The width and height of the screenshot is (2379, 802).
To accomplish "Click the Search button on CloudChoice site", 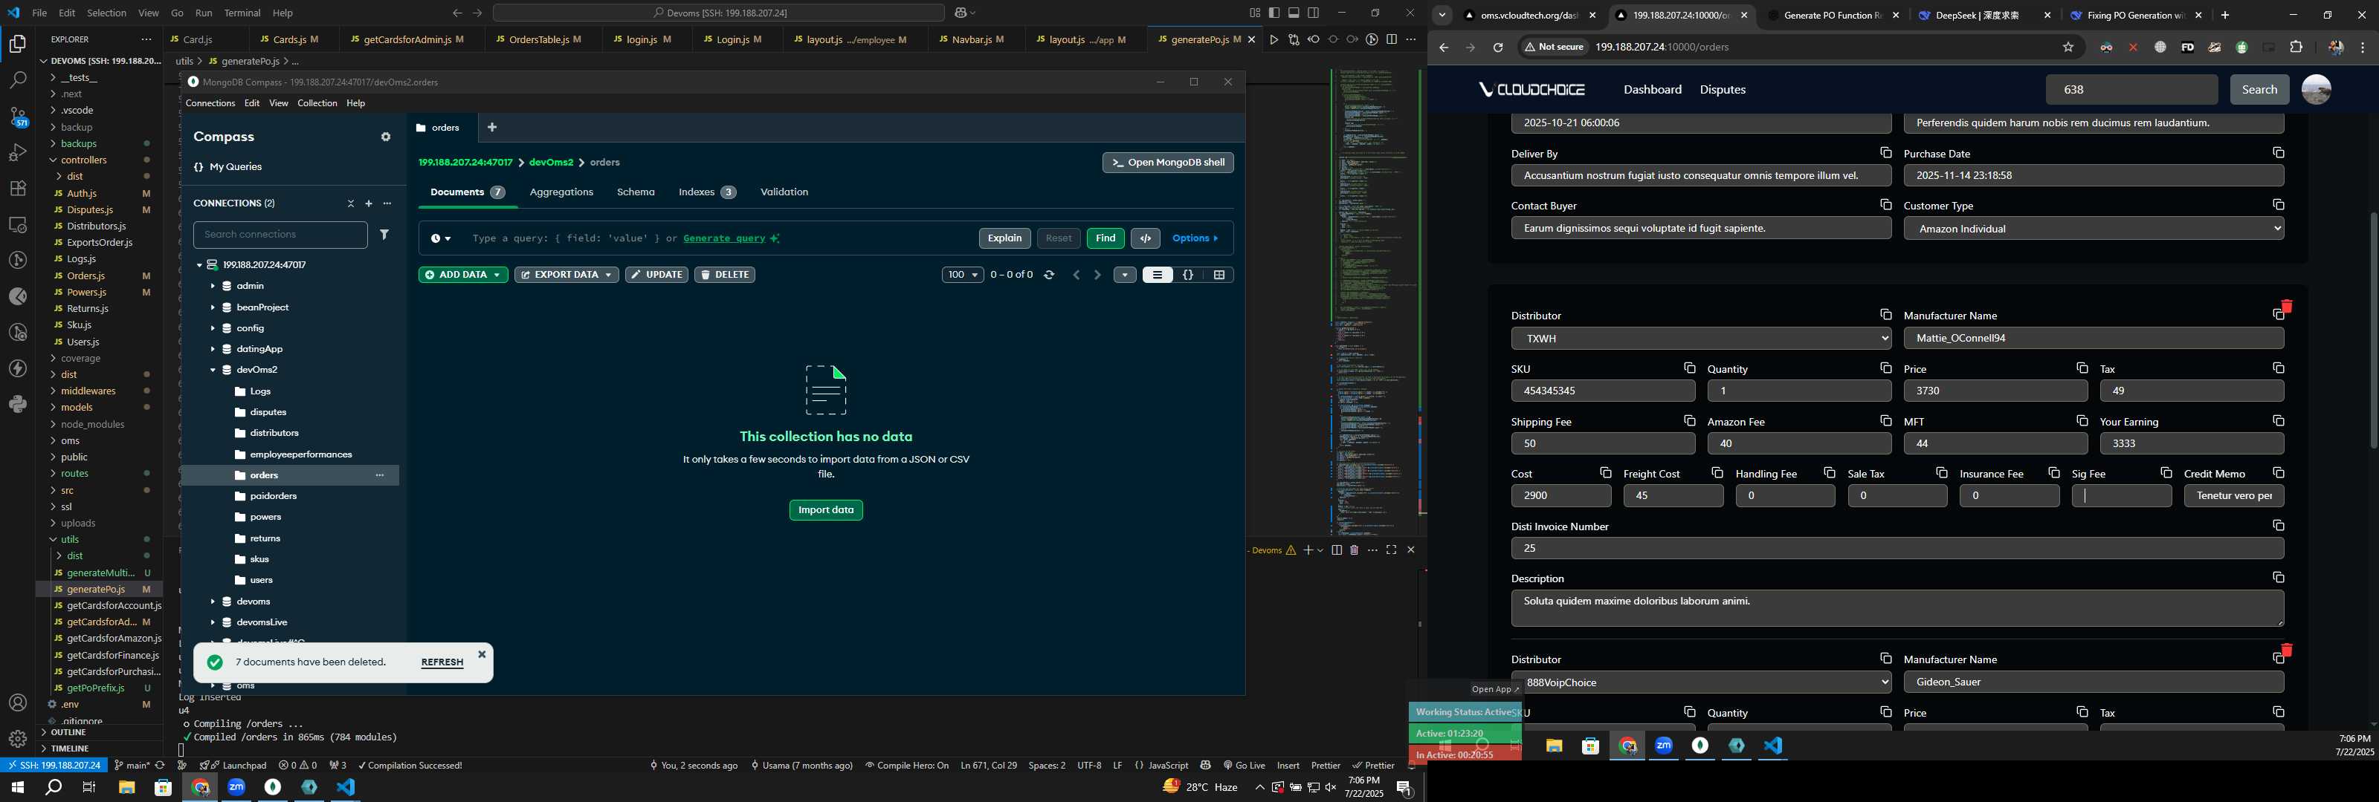I will 2259,90.
